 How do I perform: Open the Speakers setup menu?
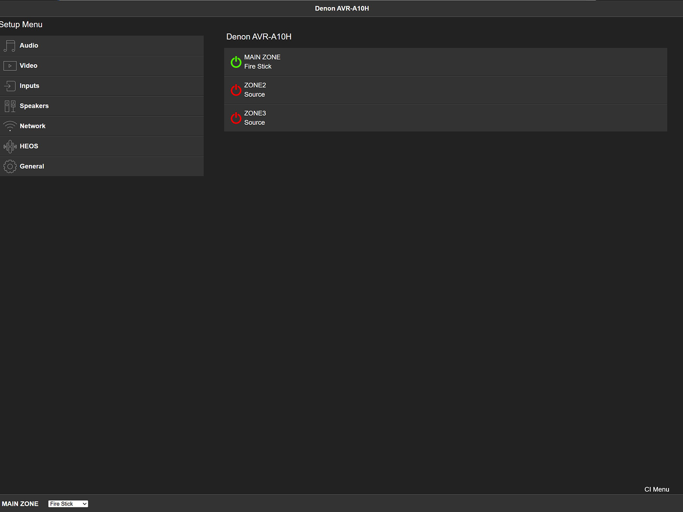click(x=102, y=106)
